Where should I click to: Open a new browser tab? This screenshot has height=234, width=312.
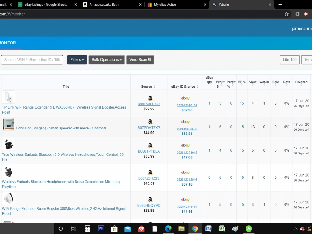280,4
